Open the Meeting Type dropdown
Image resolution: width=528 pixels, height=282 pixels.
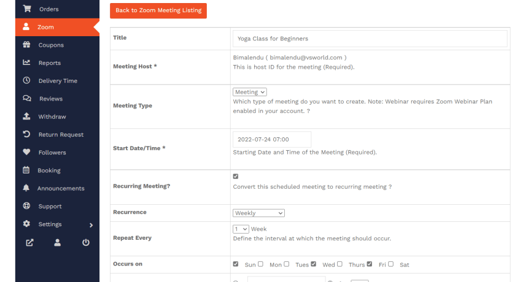pyautogui.click(x=250, y=92)
